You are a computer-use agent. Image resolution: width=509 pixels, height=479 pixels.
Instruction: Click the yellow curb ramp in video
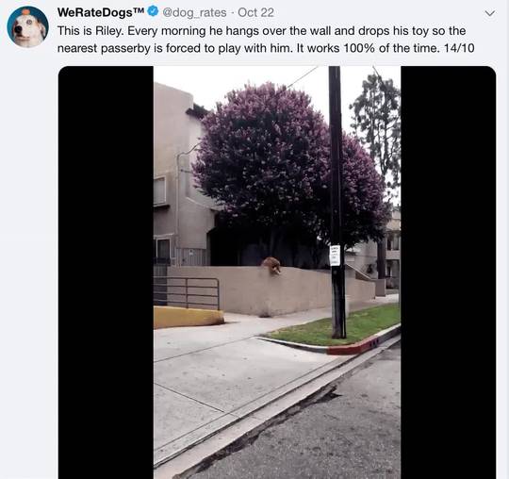[189, 317]
